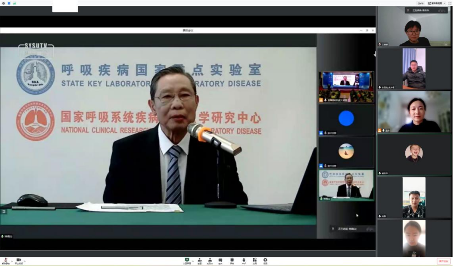Open the Apps grid icon

coord(254,261)
